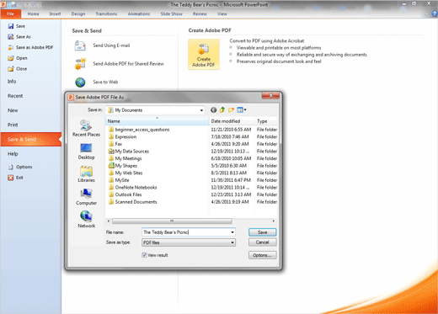
Task: Select Send Adobe PDF for Shared Review icon
Action: pyautogui.click(x=80, y=64)
